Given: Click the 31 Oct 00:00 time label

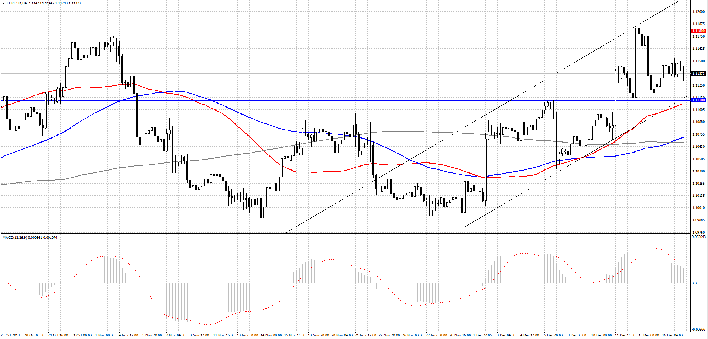Looking at the screenshot, I should click(82, 335).
